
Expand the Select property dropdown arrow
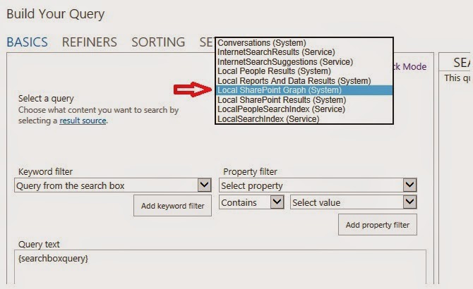point(409,185)
